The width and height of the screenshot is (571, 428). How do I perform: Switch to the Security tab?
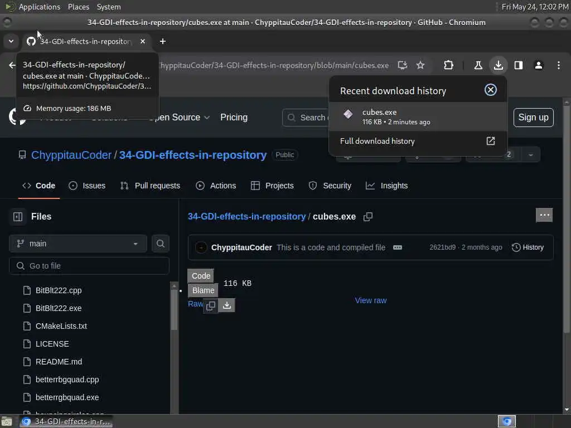(x=330, y=186)
